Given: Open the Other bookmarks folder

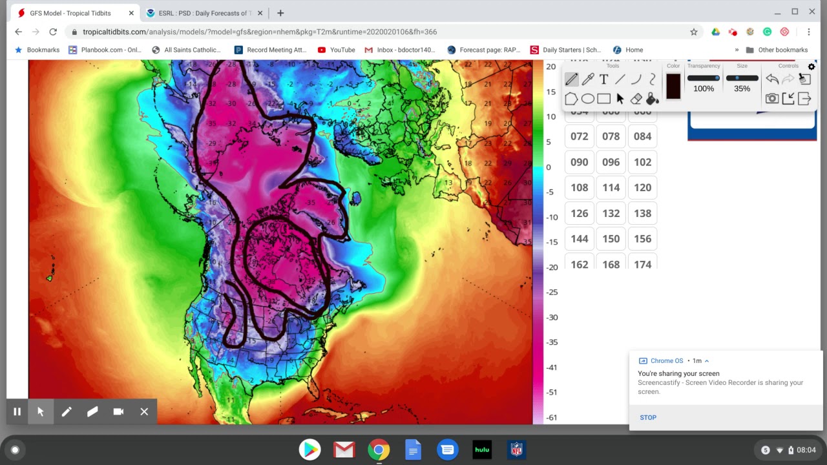Looking at the screenshot, I should pos(777,50).
